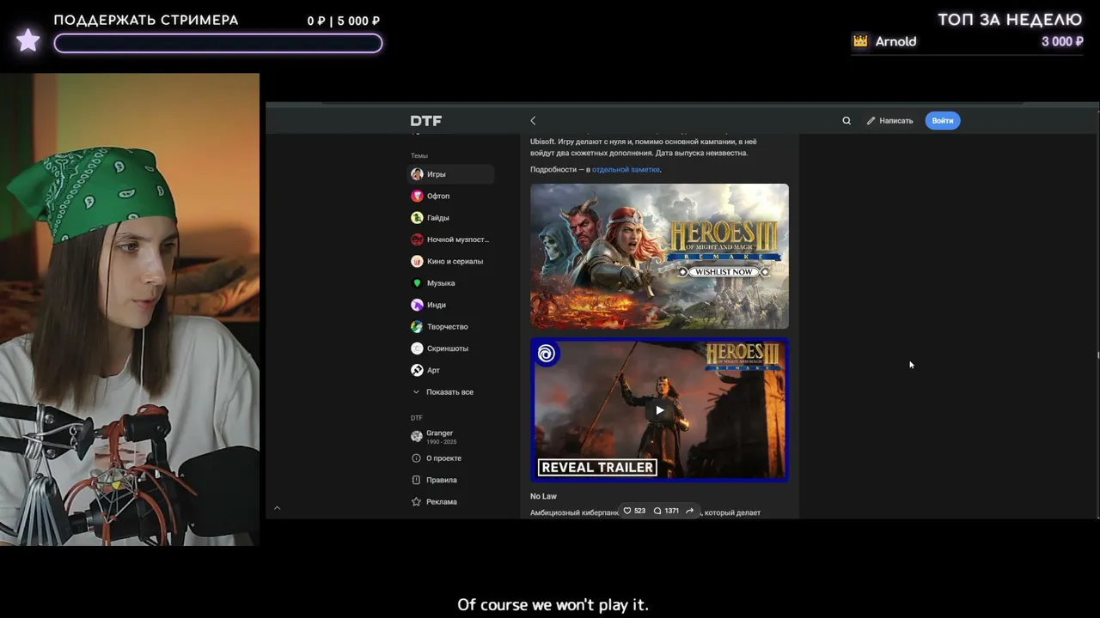Open the Кино и сериалы topic
The width and height of the screenshot is (1100, 618).
pos(450,261)
